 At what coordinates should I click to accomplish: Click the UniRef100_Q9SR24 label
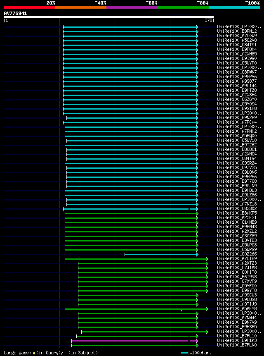click(x=237, y=163)
